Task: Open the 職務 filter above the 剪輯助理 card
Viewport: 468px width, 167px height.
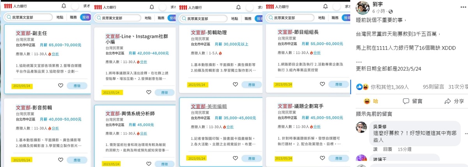Action: (x=249, y=18)
